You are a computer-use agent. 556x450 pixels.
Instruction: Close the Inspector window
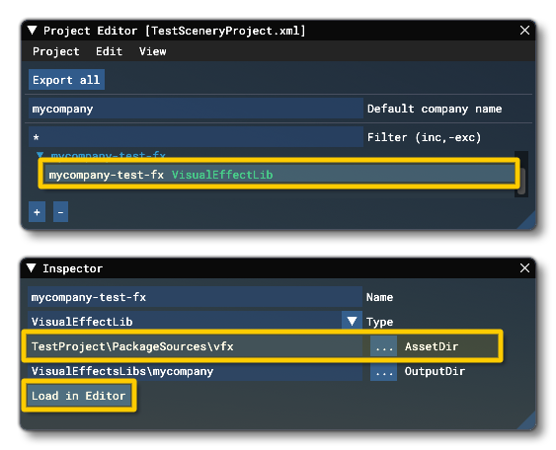[524, 267]
